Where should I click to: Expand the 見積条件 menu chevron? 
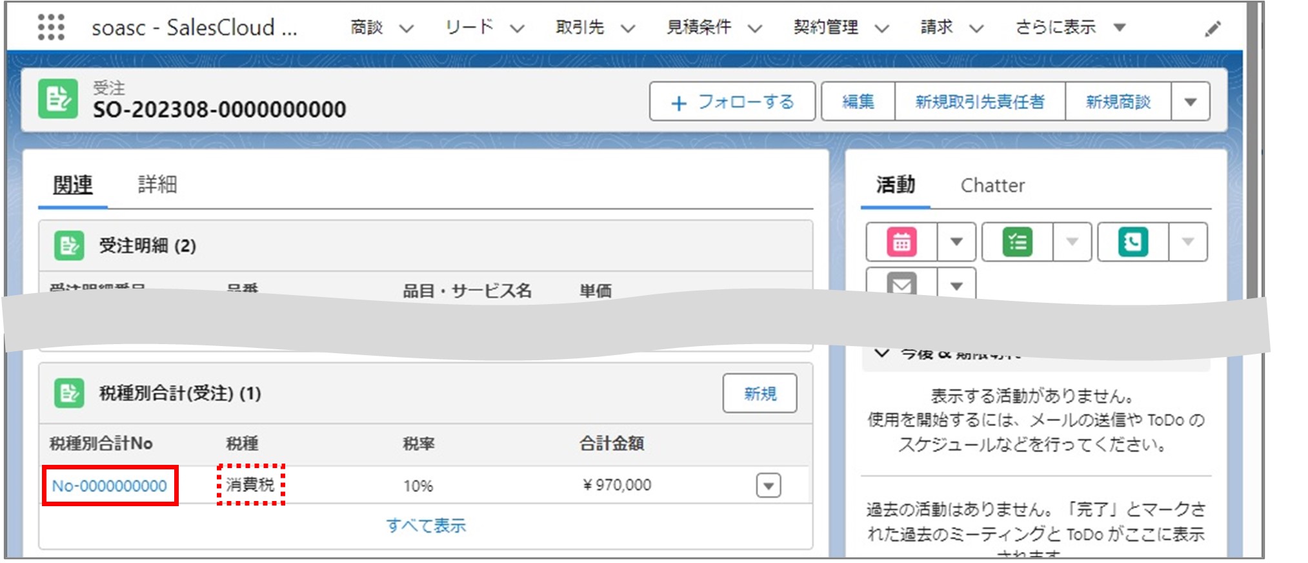[754, 28]
